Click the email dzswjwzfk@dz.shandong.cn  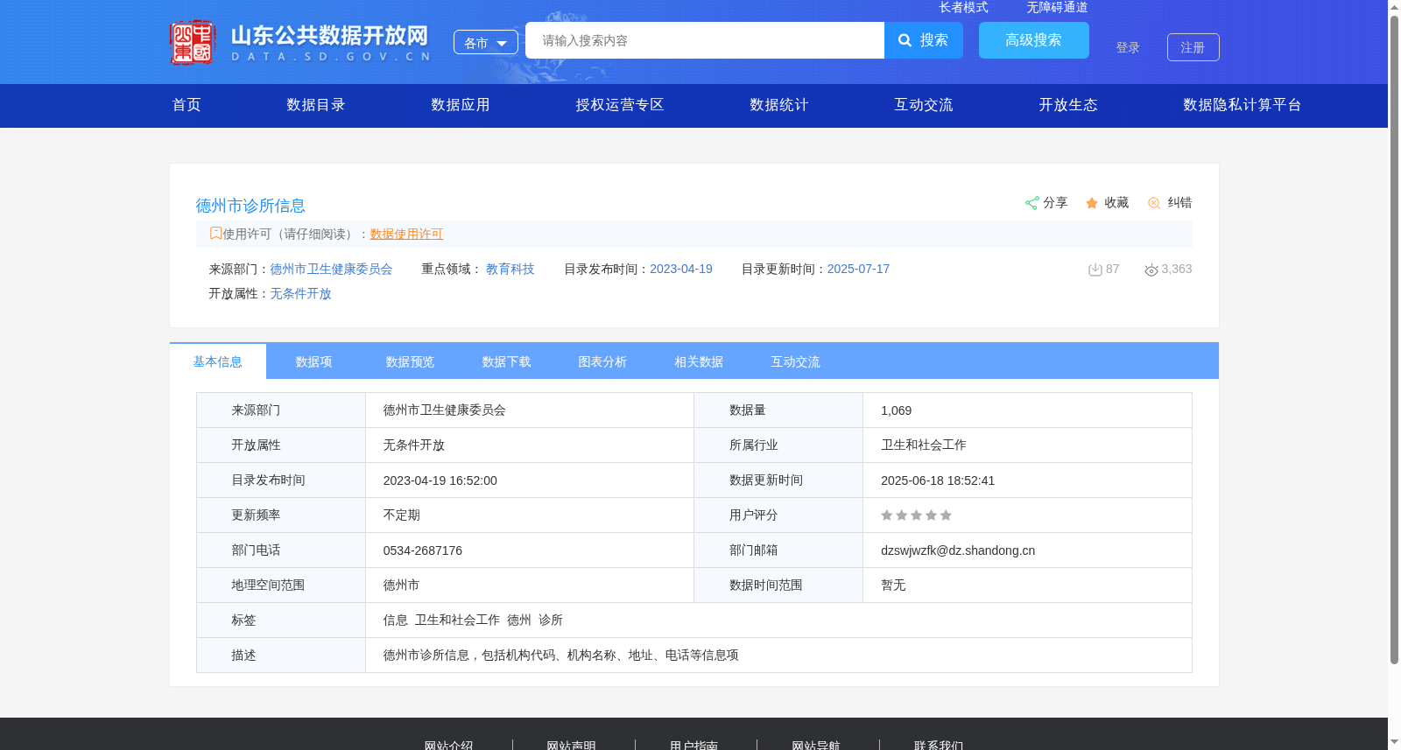pos(958,550)
